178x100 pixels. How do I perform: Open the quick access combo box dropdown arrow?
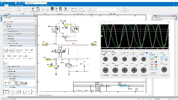click(46, 3)
